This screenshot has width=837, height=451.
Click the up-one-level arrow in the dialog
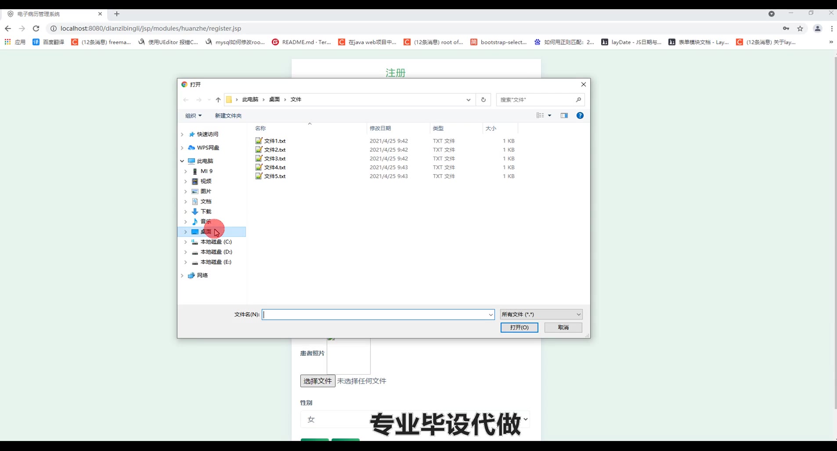pos(218,100)
